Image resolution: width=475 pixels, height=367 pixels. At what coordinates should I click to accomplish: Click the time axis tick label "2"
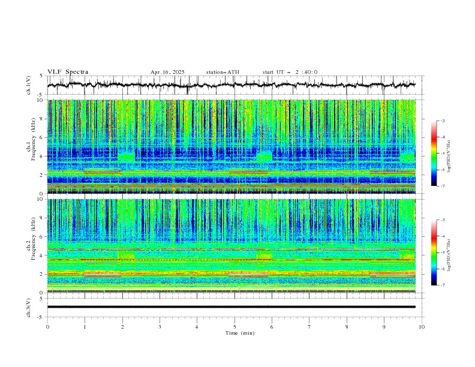coord(122,327)
